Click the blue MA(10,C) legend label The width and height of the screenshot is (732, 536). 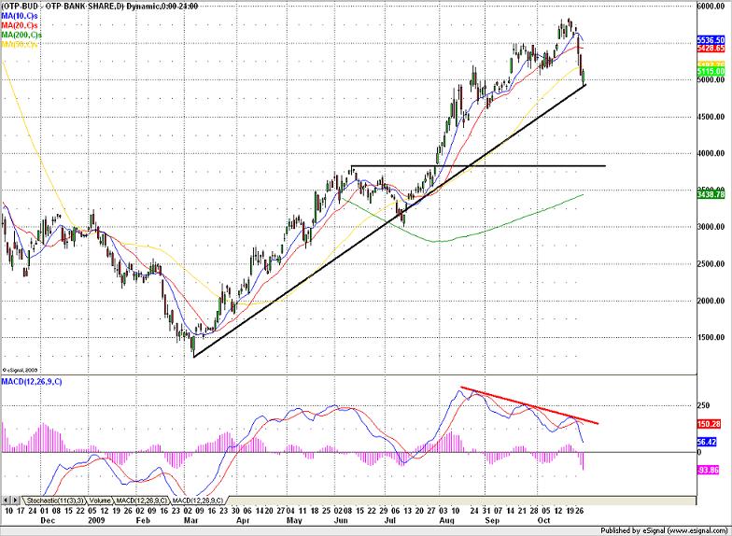(x=18, y=16)
